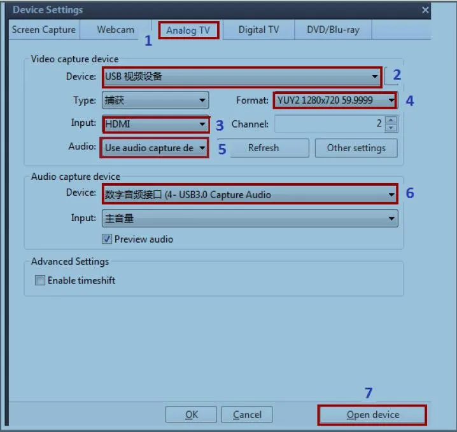
Task: Open the Webcam tab
Action: (115, 30)
